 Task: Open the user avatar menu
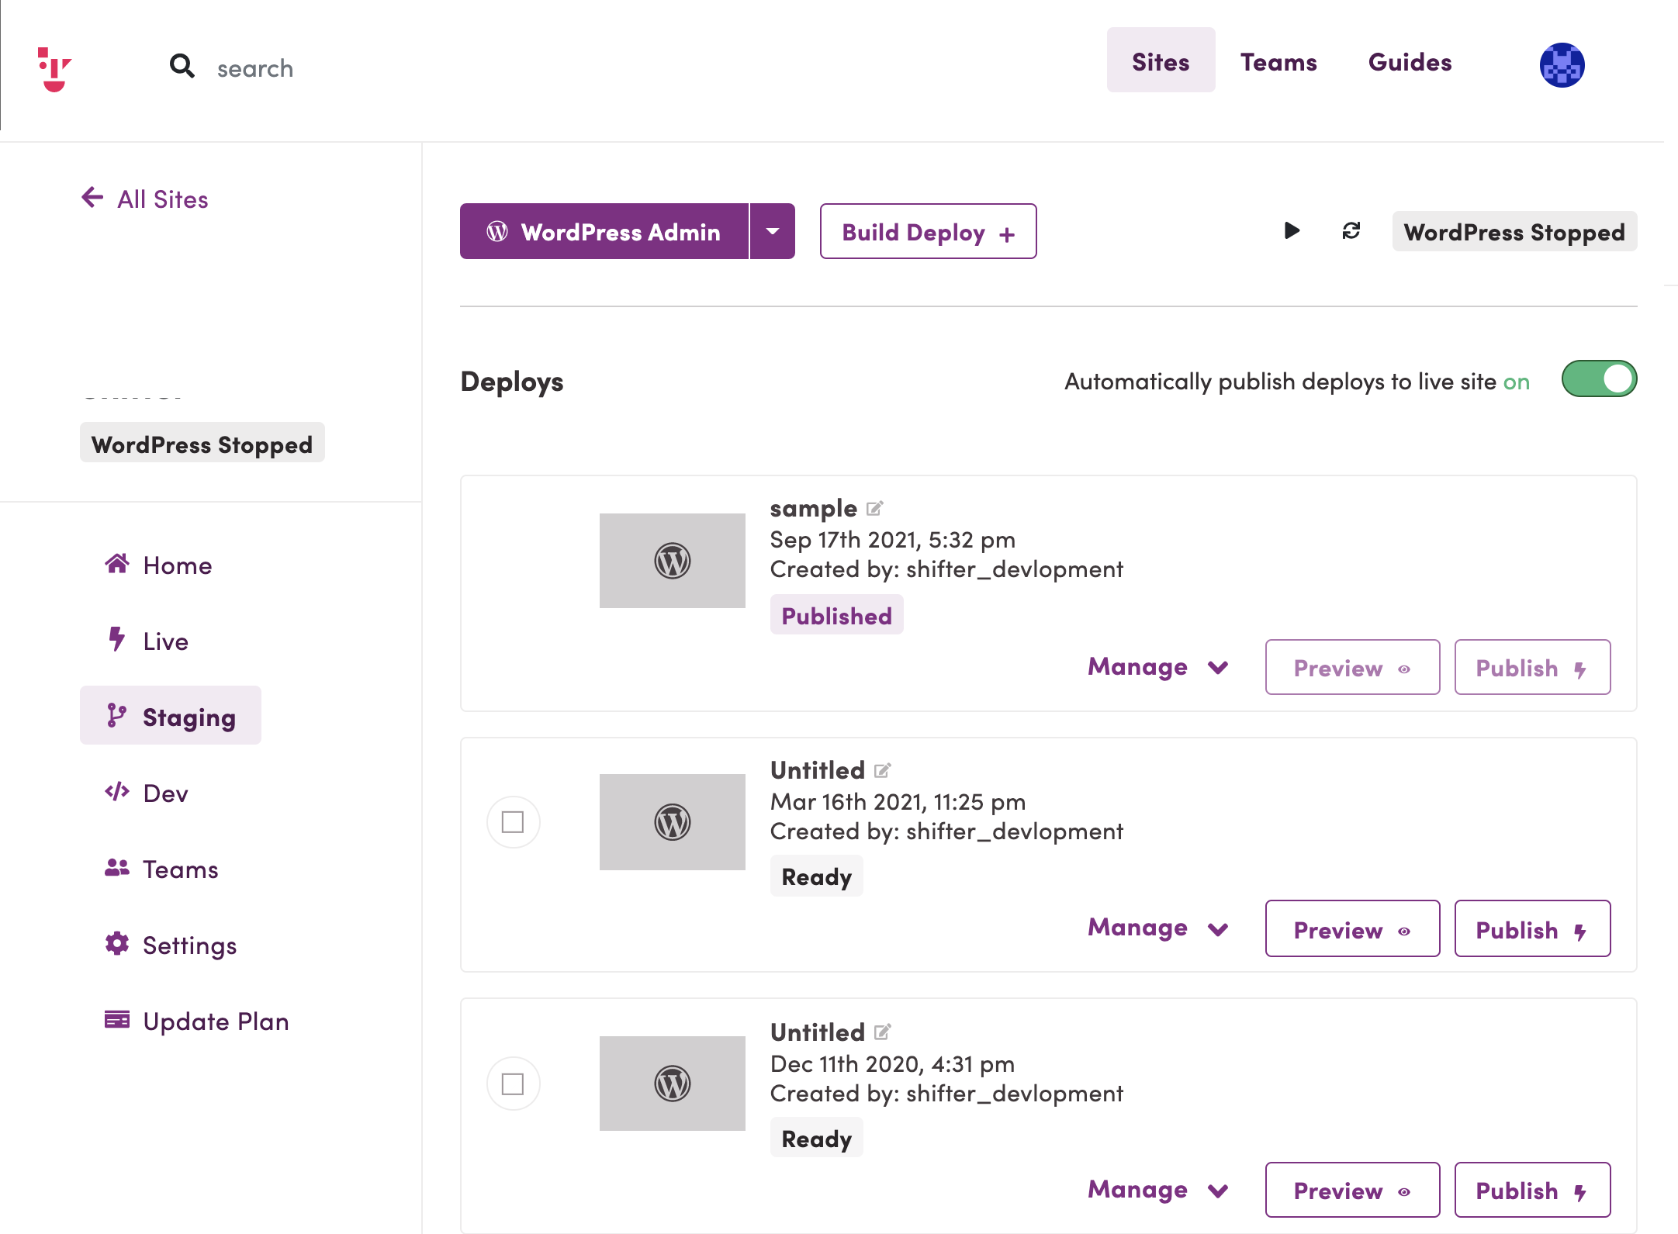pos(1562,65)
